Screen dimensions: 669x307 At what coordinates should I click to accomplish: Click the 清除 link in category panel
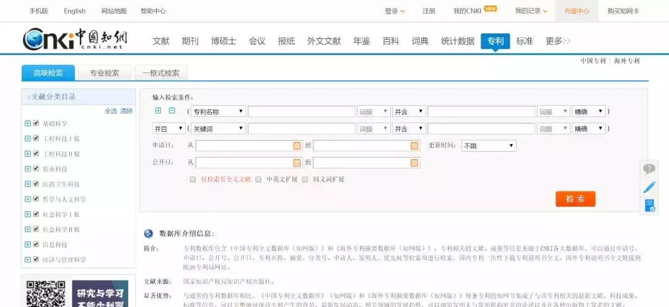coord(126,111)
